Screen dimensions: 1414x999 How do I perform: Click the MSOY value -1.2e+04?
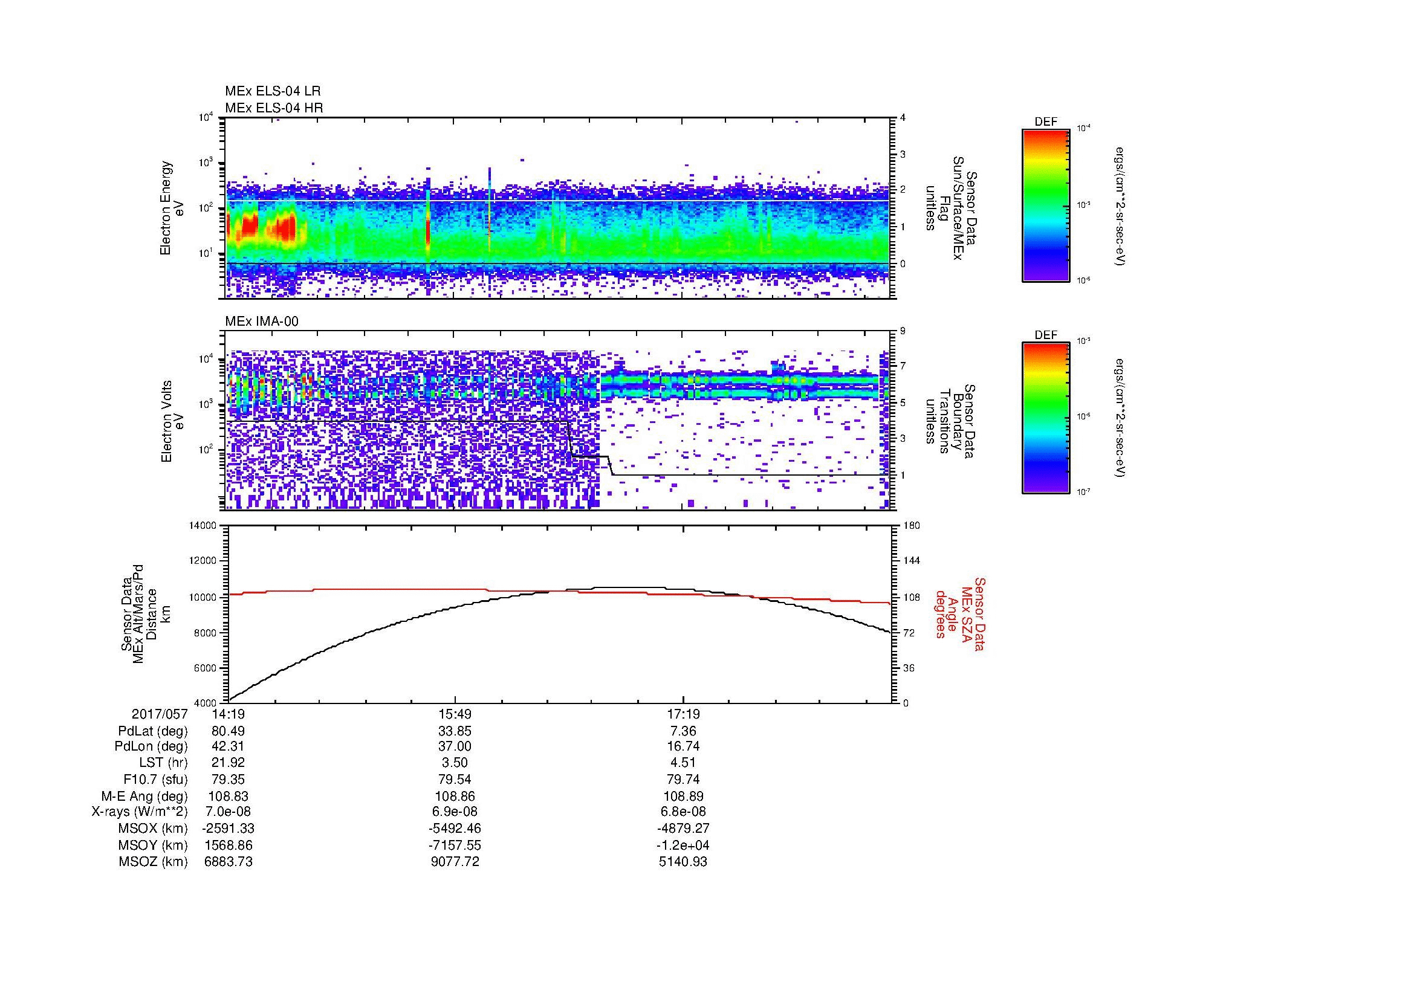[684, 845]
